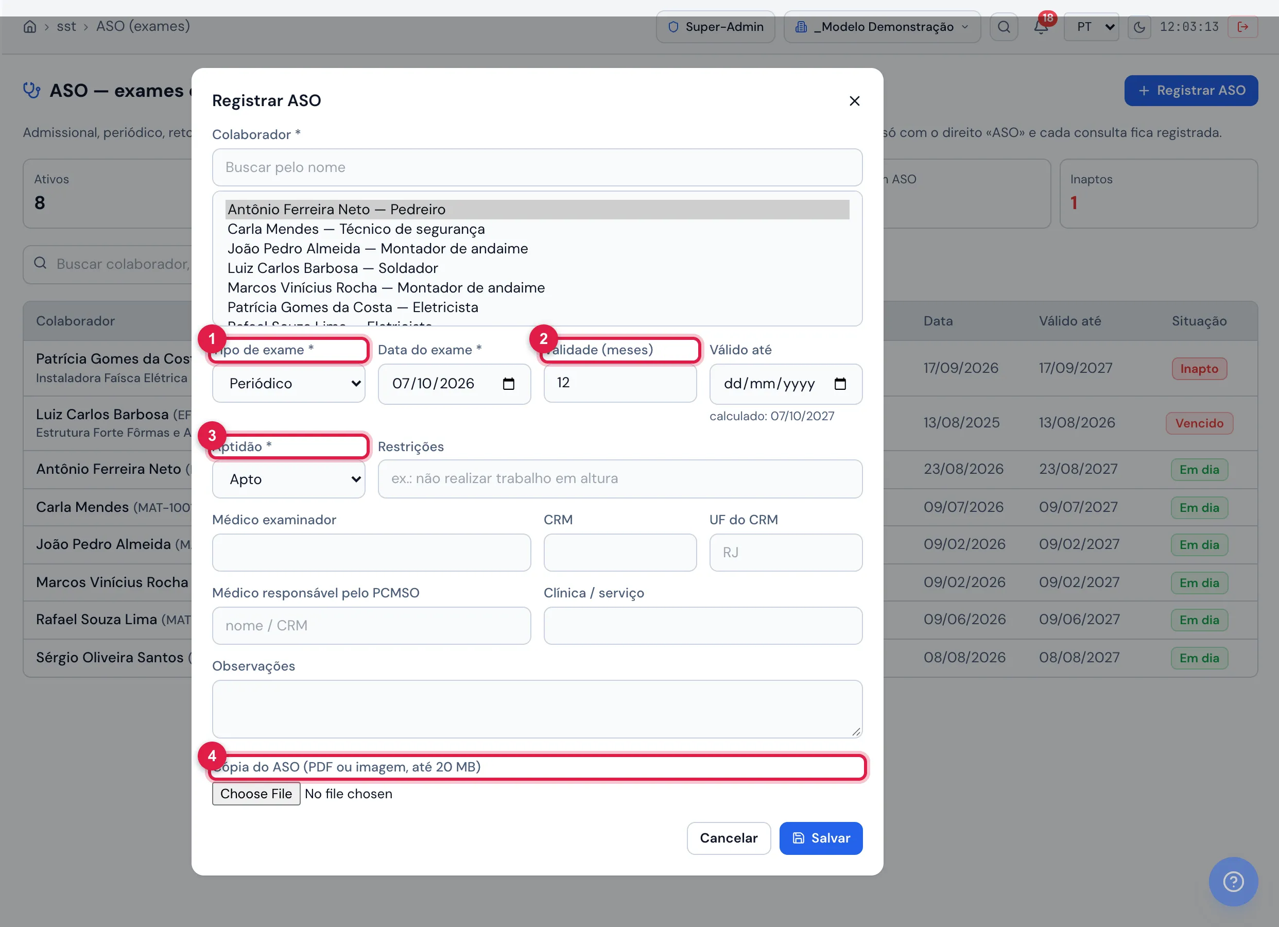Expand the _Modelo Demonstração company selector
Screen dimensions: 1279x927
(882, 26)
